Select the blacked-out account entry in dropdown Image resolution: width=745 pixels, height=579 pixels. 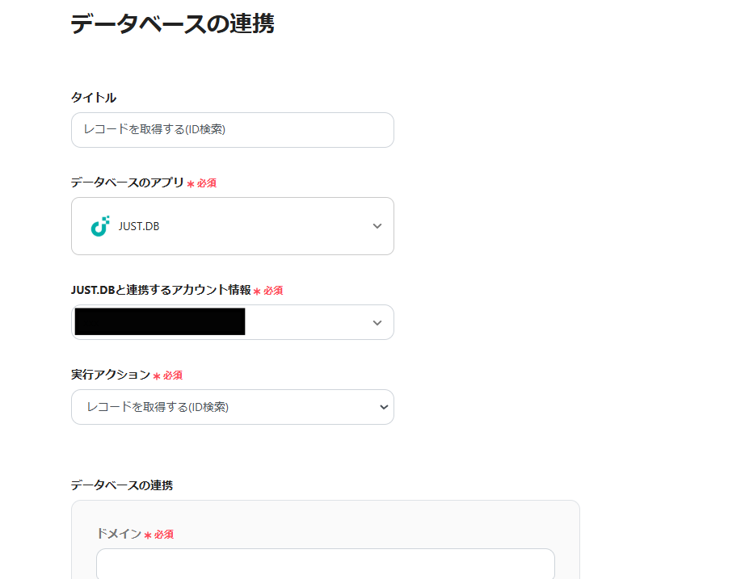coord(159,322)
